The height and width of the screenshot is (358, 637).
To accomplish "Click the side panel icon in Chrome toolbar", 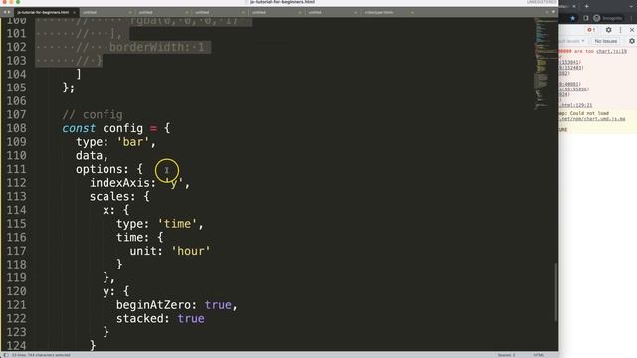I will coord(586,18).
